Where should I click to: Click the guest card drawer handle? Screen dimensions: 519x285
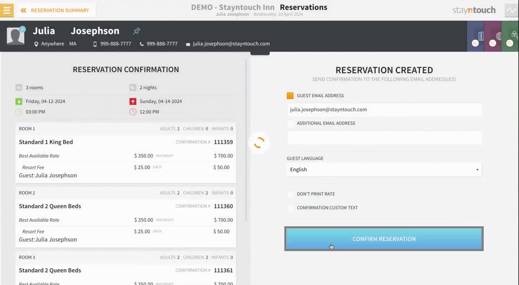click(x=260, y=53)
